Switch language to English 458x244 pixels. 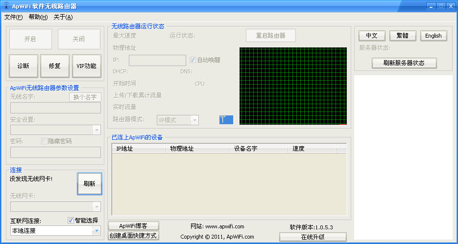coord(434,36)
